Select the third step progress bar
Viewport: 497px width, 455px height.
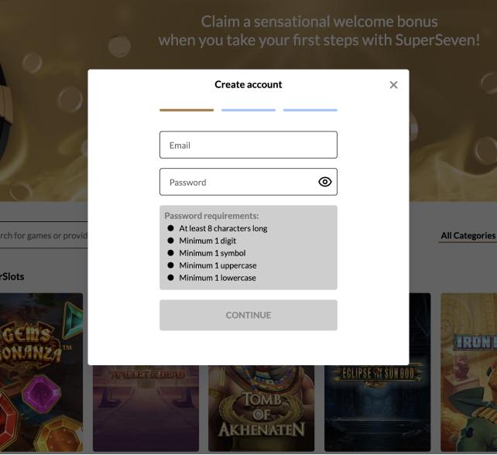tap(310, 110)
